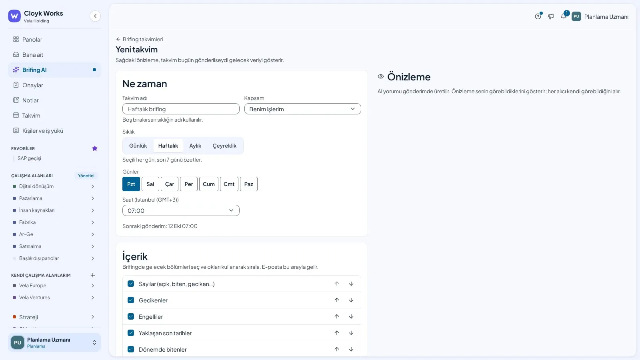Select the Aylık frequency tab
640x360 pixels.
point(195,146)
